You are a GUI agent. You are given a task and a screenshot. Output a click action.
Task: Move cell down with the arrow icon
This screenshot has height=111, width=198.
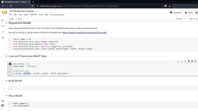click(x=182, y=61)
